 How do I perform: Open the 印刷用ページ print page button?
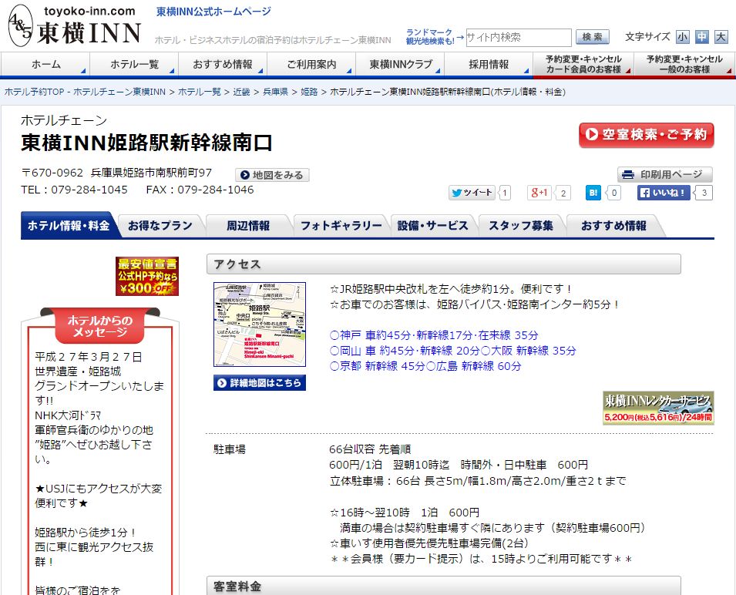tap(664, 174)
